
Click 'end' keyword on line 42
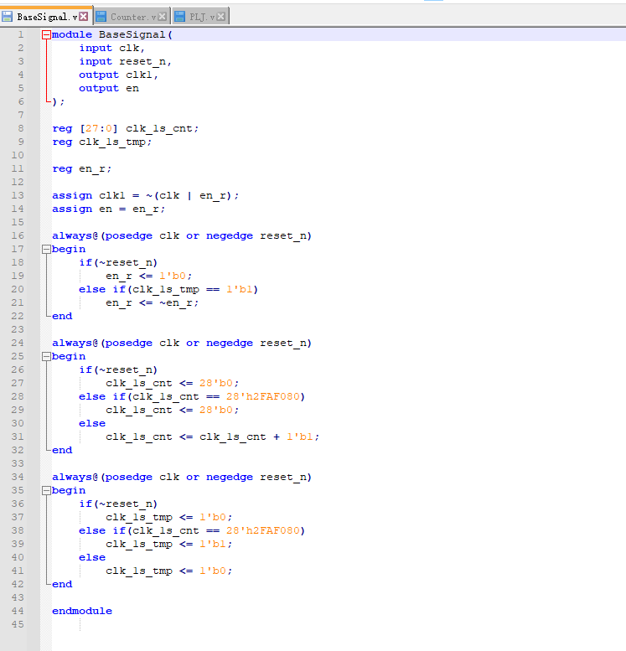click(62, 584)
